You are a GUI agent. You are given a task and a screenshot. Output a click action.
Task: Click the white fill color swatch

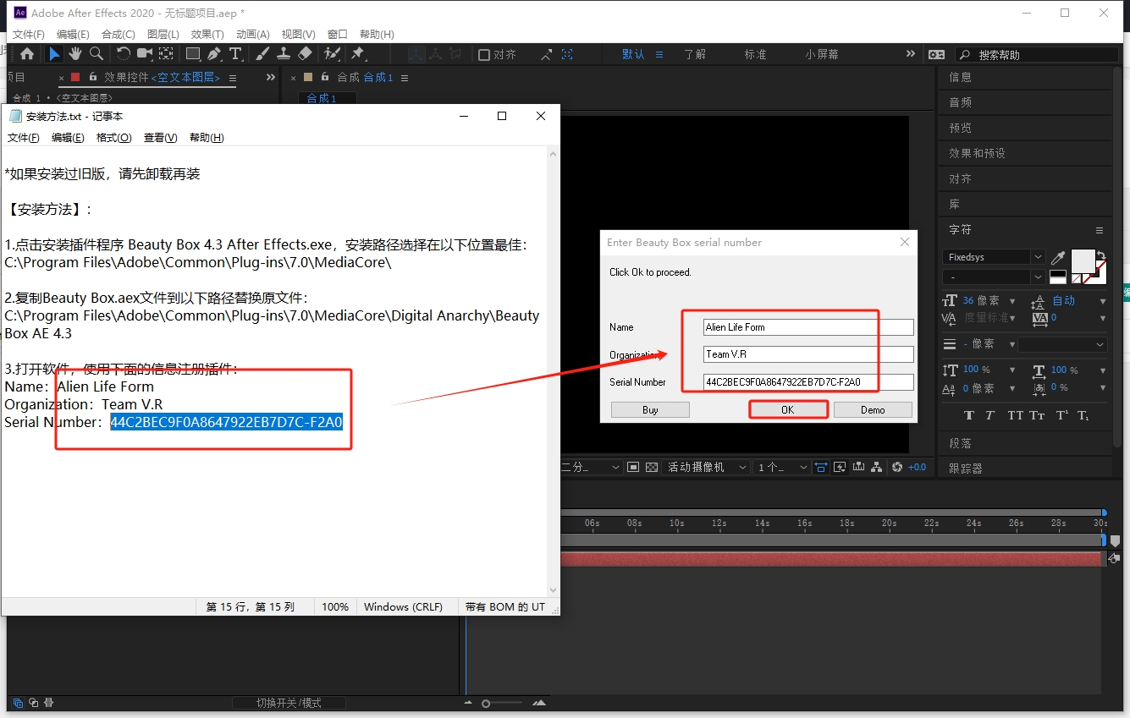pyautogui.click(x=1083, y=260)
